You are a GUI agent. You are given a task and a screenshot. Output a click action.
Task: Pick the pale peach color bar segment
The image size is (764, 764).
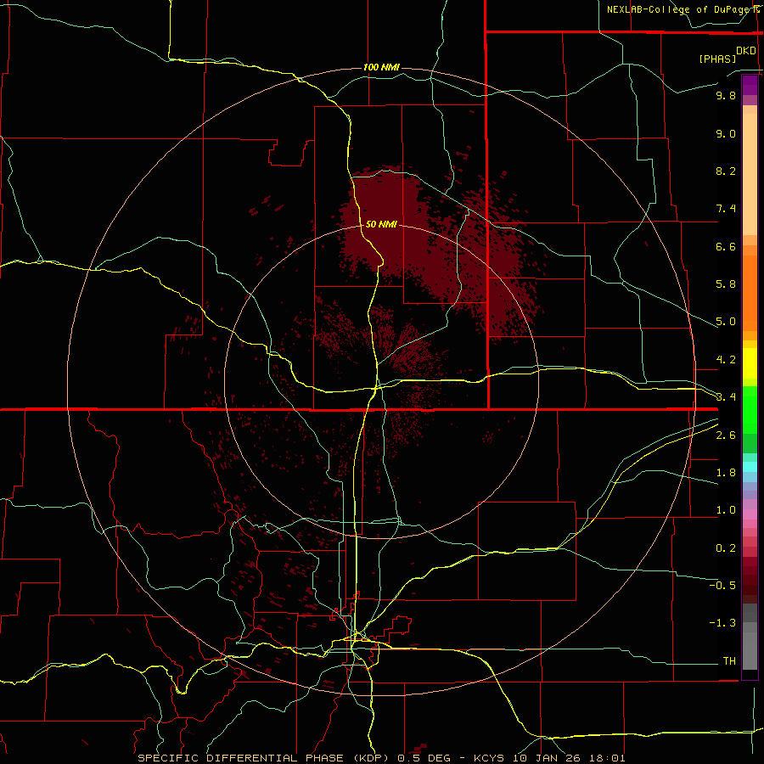[750, 174]
